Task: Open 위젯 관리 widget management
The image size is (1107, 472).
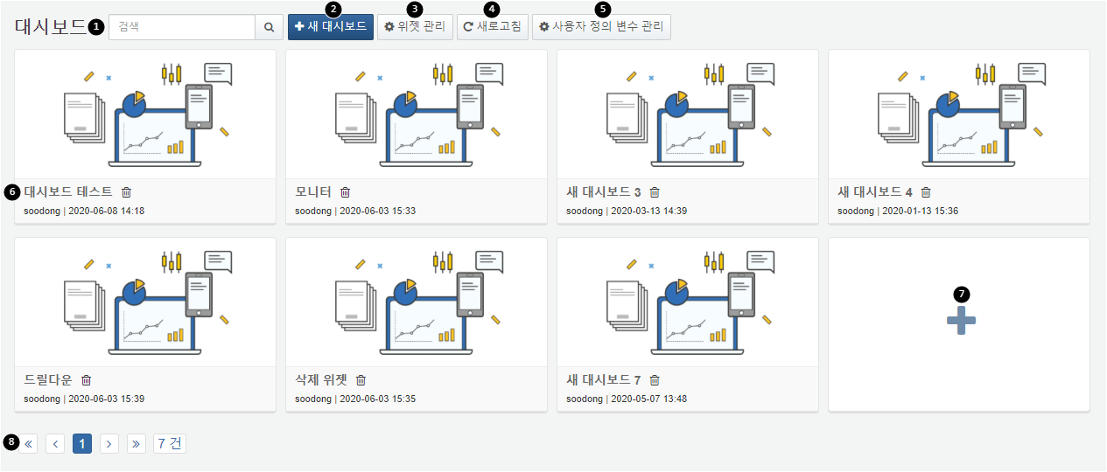Action: click(415, 27)
